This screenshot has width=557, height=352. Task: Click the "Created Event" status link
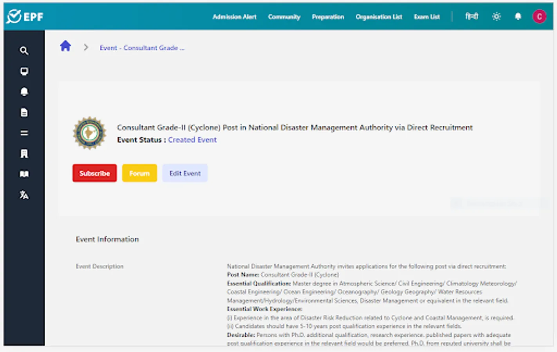tap(192, 140)
